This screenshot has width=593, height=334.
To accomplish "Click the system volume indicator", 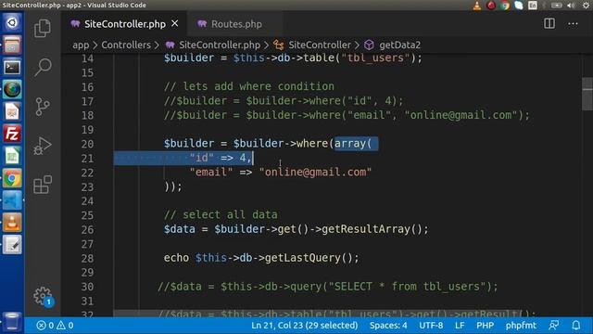I will pos(571,6).
